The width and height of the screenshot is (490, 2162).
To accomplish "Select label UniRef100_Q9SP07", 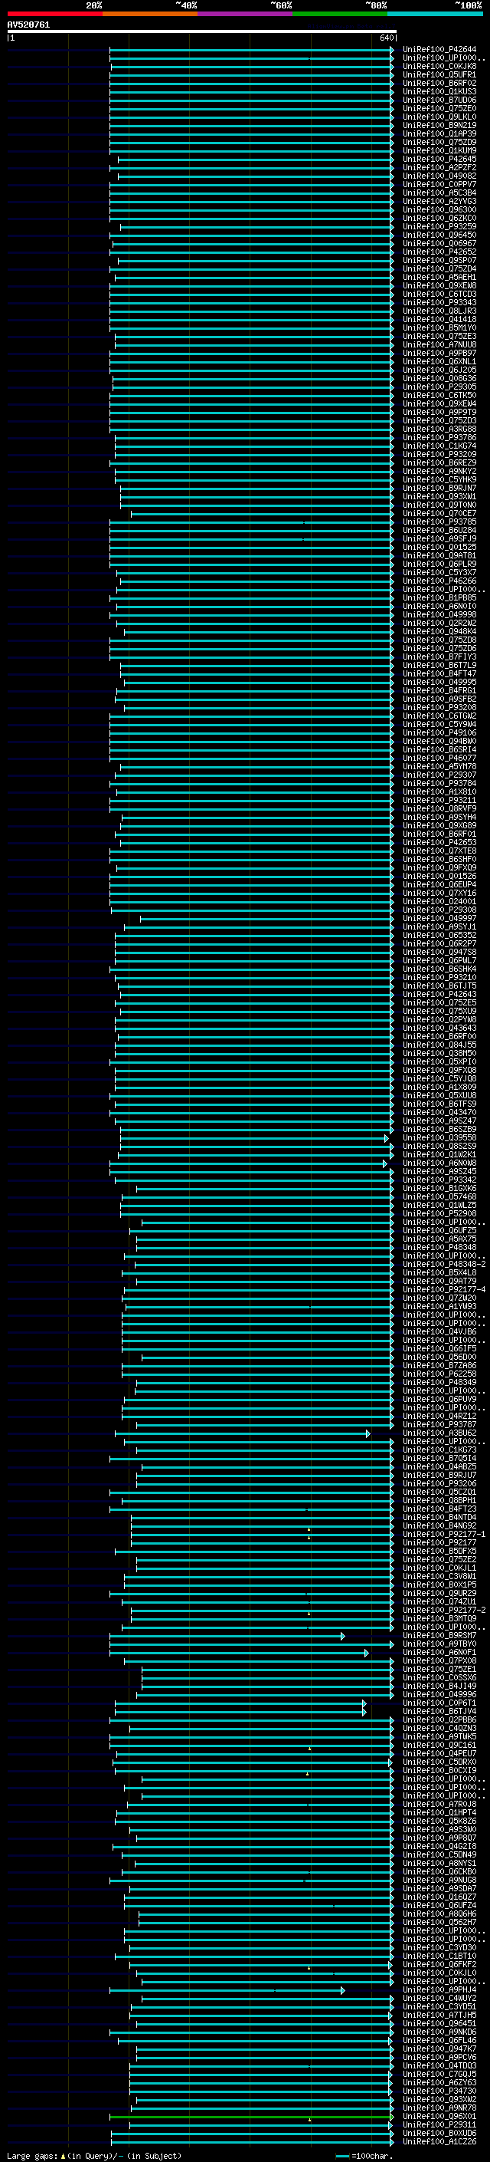I will coord(439,260).
